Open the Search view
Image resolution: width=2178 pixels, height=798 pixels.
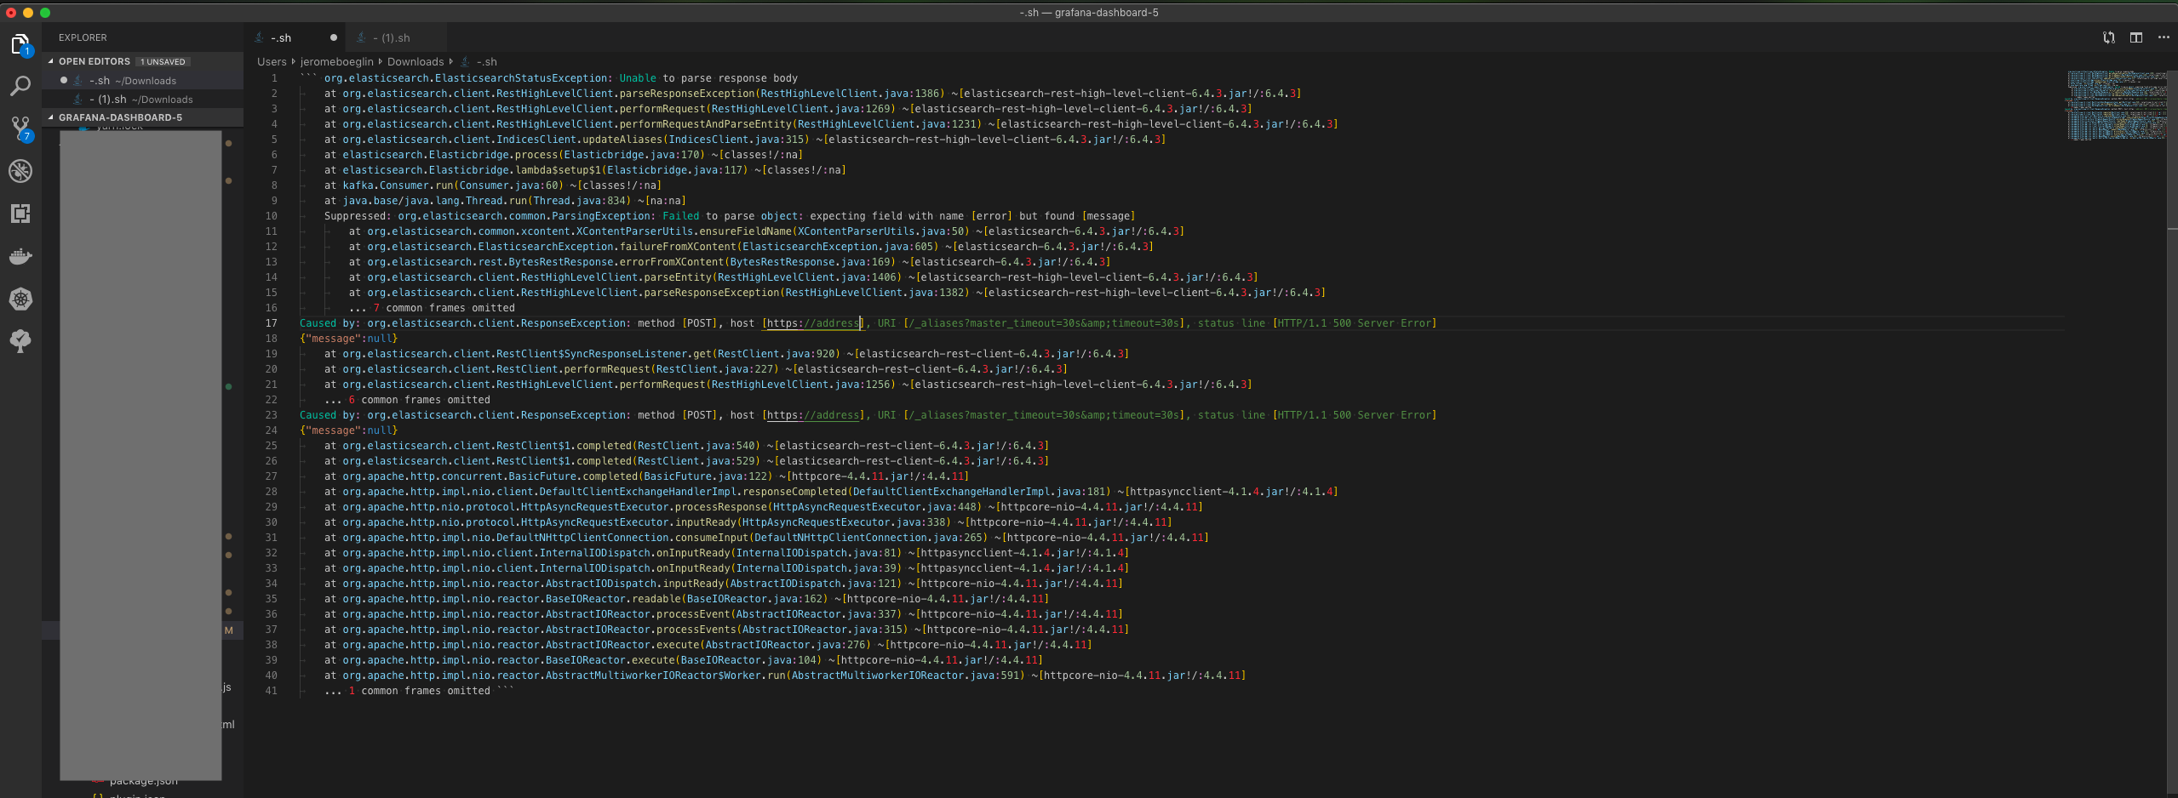click(20, 86)
